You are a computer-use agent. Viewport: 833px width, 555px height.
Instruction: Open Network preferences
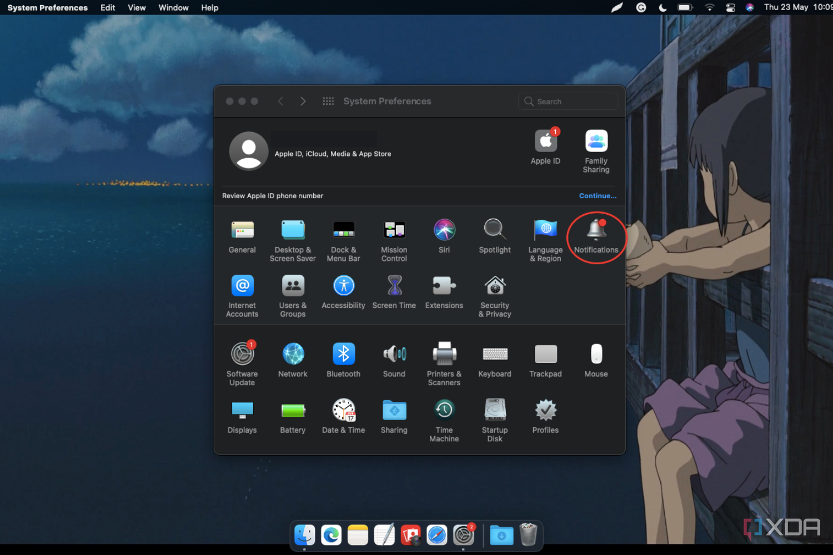tap(293, 354)
